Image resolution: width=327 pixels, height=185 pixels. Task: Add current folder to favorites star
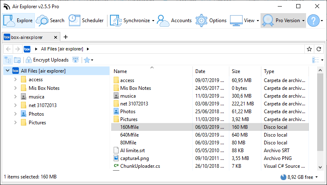(309, 49)
